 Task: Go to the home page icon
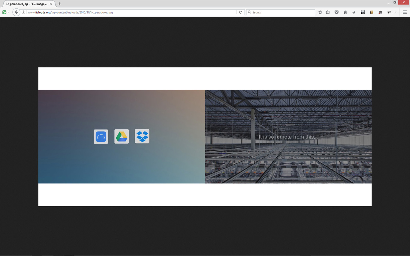pyautogui.click(x=345, y=12)
